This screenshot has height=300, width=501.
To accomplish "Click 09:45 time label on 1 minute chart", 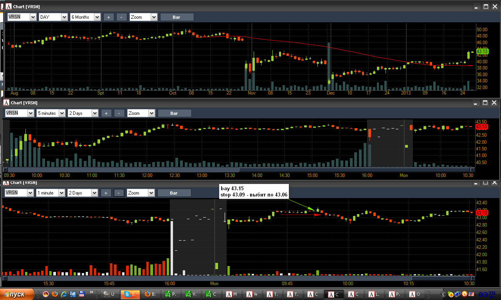I will 287,284.
